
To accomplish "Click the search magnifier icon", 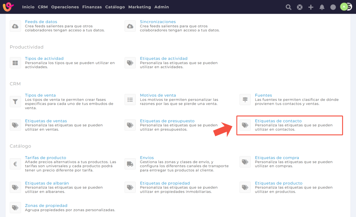I will [288, 7].
